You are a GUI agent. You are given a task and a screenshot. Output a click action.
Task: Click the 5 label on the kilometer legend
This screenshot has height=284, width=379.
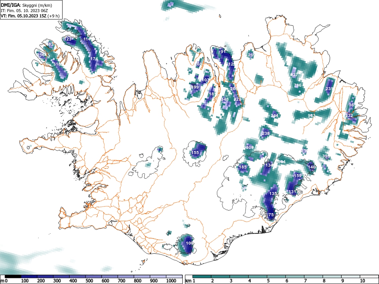268,281
